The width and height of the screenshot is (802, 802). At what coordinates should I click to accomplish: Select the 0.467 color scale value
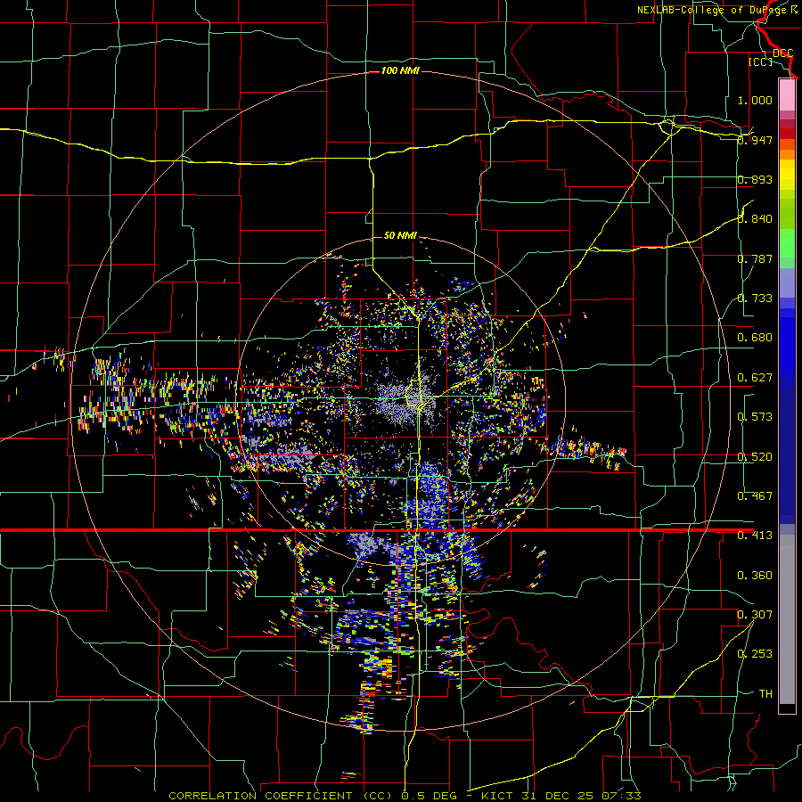pos(755,496)
